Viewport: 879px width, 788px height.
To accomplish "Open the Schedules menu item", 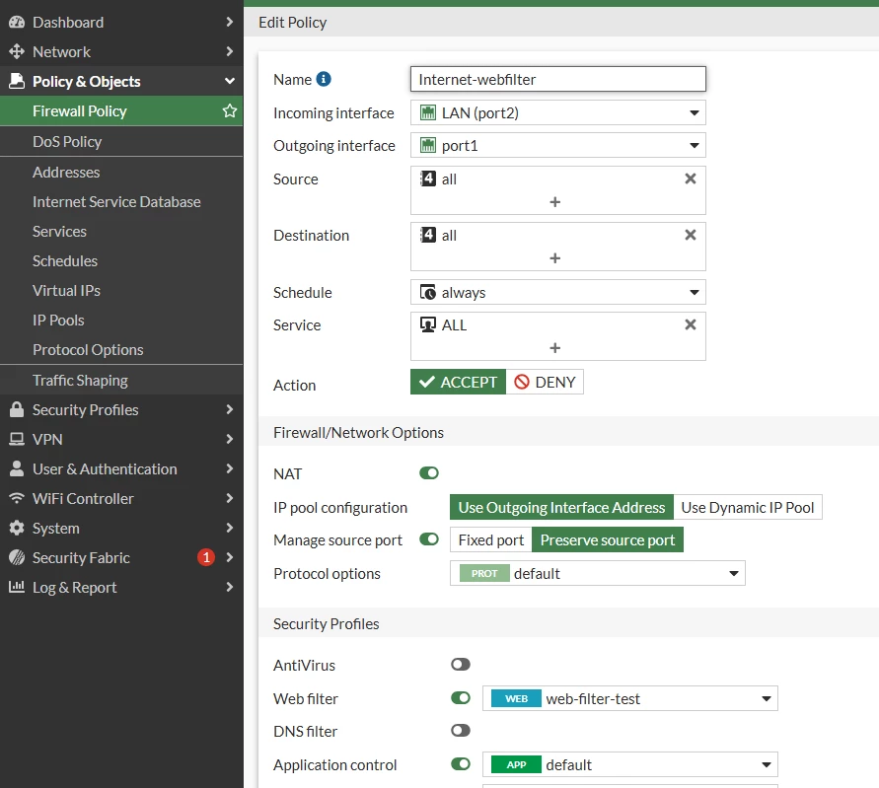I will pyautogui.click(x=121, y=260).
